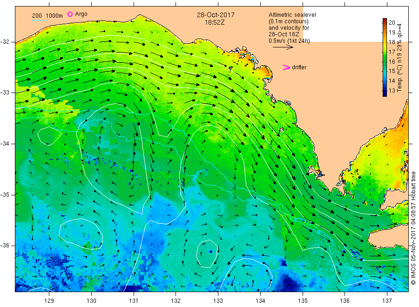Click the longitude label 131
Viewport: 419px width, 307px height.
tap(134, 301)
